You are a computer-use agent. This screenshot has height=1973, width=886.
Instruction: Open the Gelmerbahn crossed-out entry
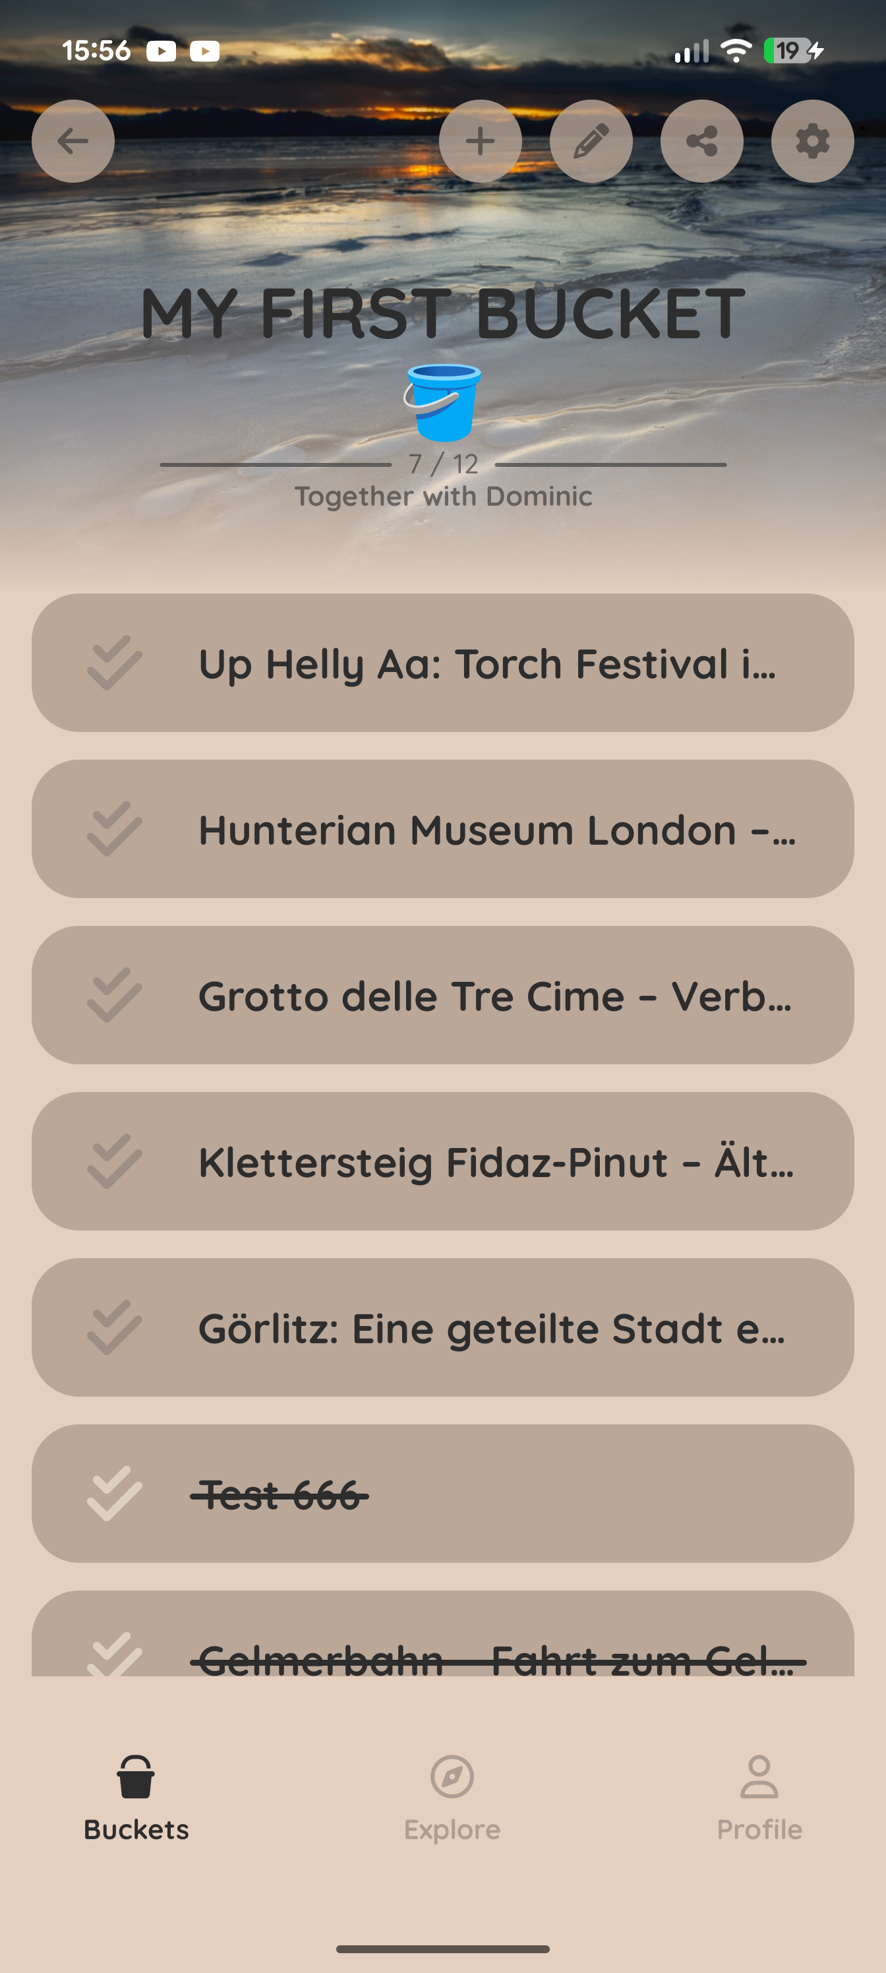pyautogui.click(x=498, y=1659)
